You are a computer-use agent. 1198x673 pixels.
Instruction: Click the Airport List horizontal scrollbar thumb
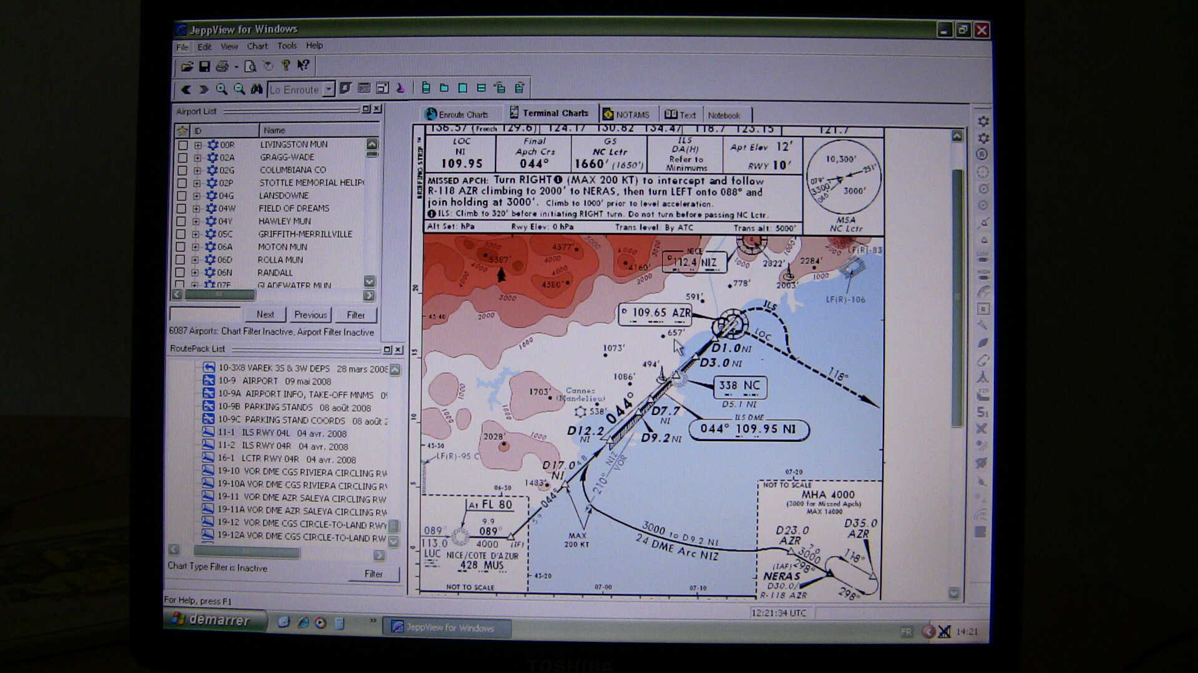click(x=218, y=295)
